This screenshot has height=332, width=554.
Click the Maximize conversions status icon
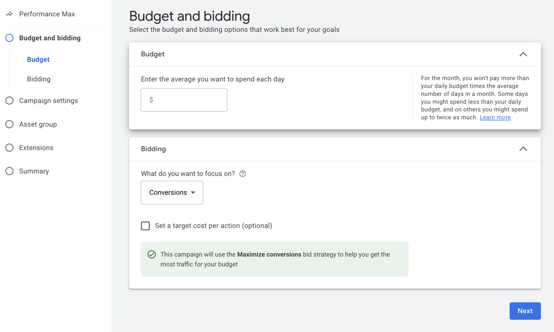(151, 254)
